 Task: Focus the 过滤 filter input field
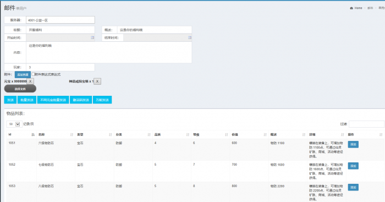point(366,124)
